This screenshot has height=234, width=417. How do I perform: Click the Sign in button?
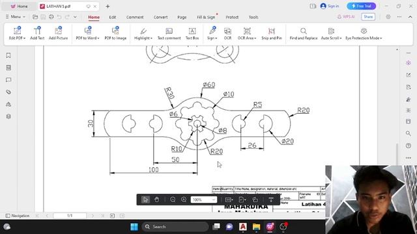(330, 6)
